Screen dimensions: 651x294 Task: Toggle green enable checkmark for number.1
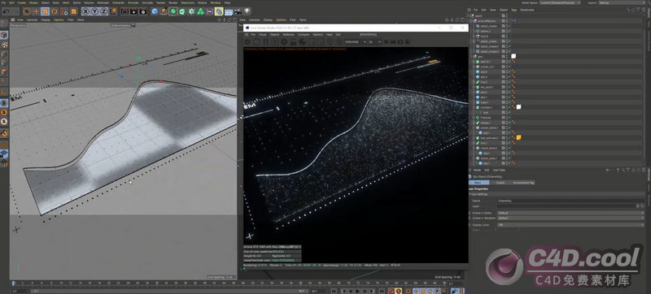pyautogui.click(x=509, y=107)
